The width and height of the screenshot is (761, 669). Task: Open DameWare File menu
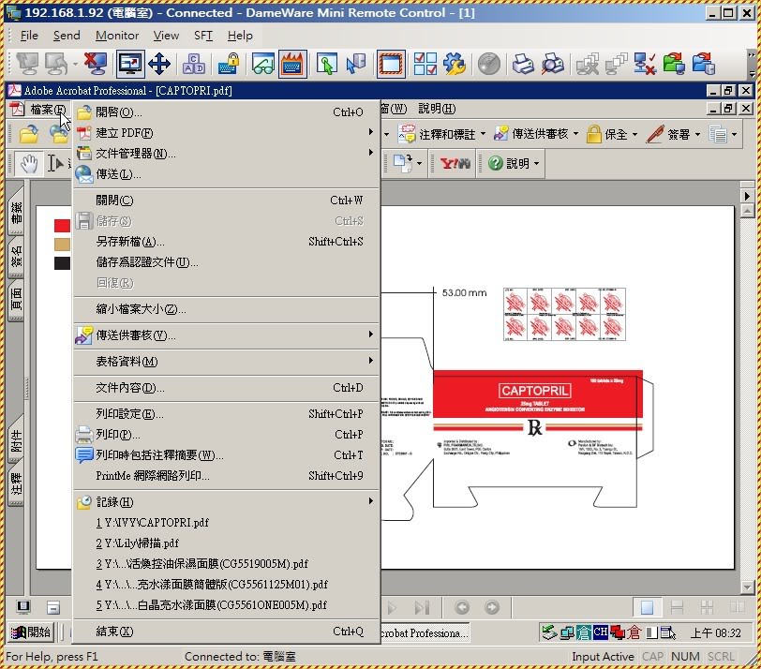point(29,36)
